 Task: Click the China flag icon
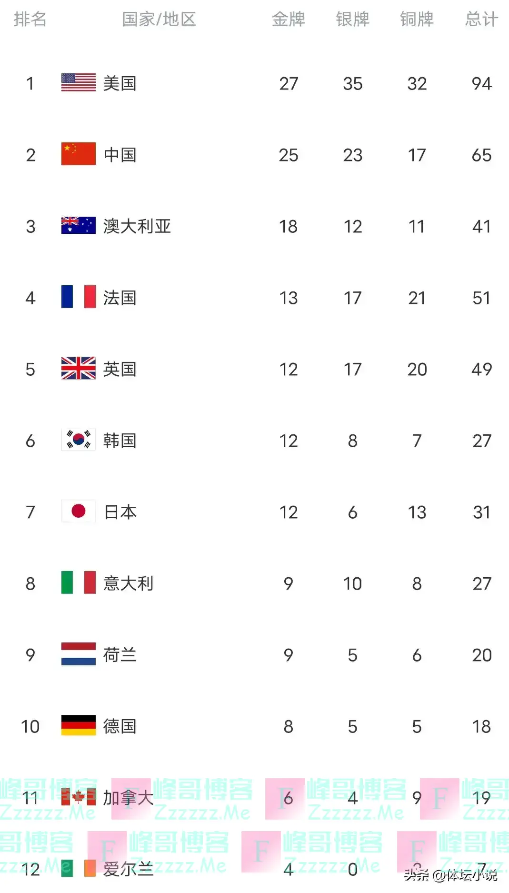click(79, 154)
